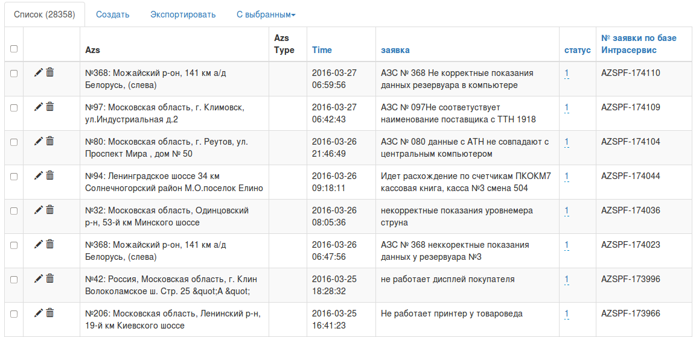699x337 pixels.
Task: Click status value 1 for AZSPF-174104
Action: pos(567,142)
